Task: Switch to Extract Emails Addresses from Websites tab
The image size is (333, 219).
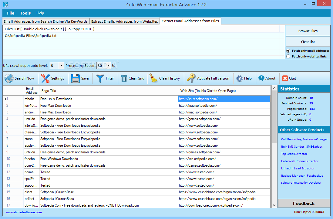Action: tap(124, 21)
